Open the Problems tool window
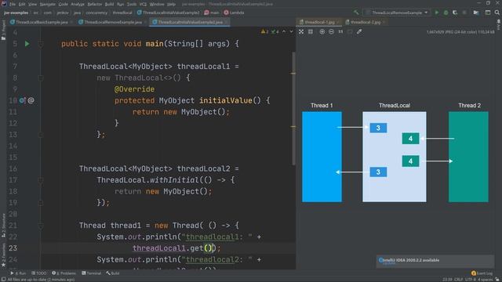The width and height of the screenshot is (502, 282). click(64, 273)
